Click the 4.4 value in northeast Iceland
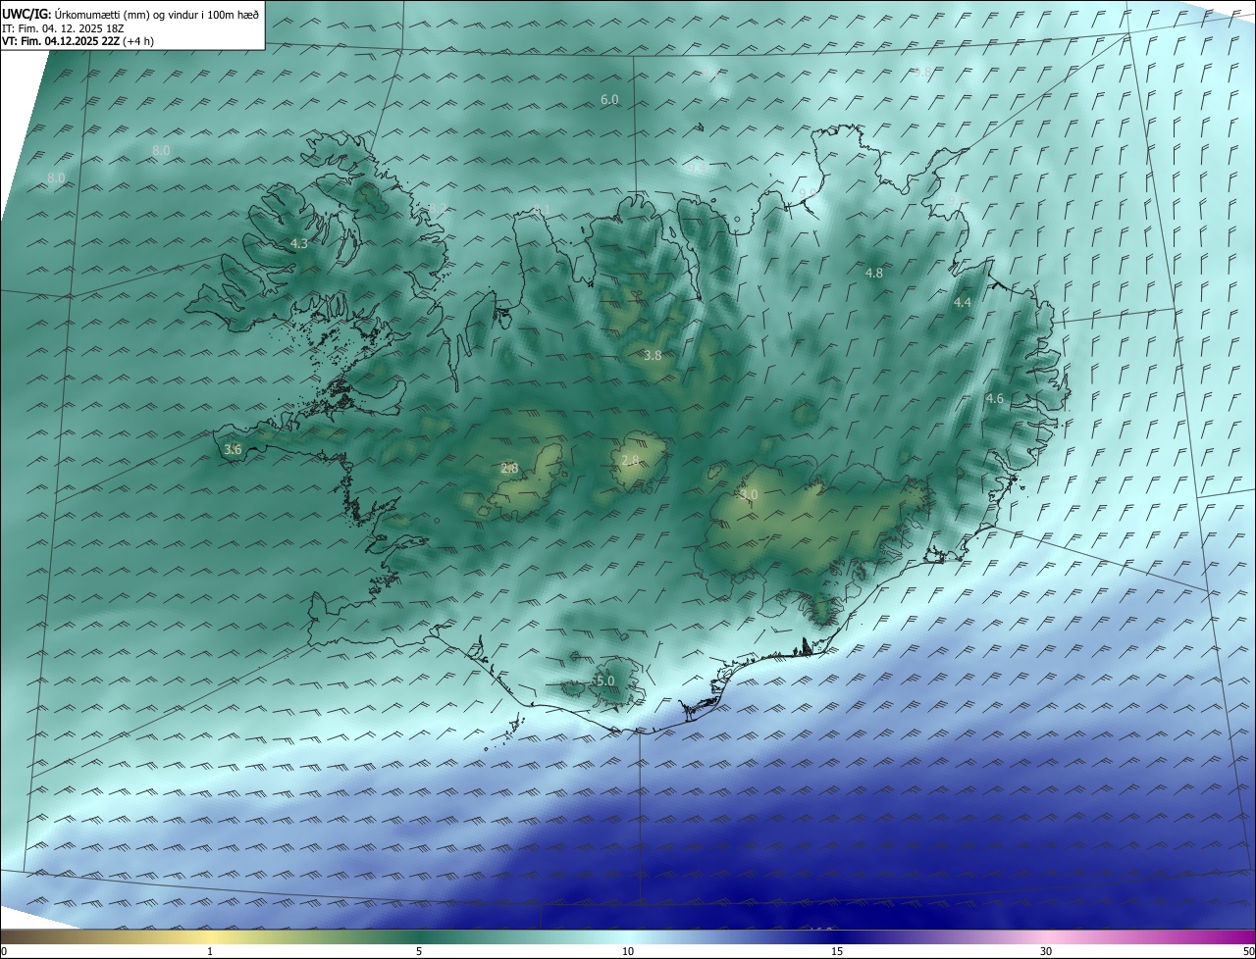 click(963, 303)
